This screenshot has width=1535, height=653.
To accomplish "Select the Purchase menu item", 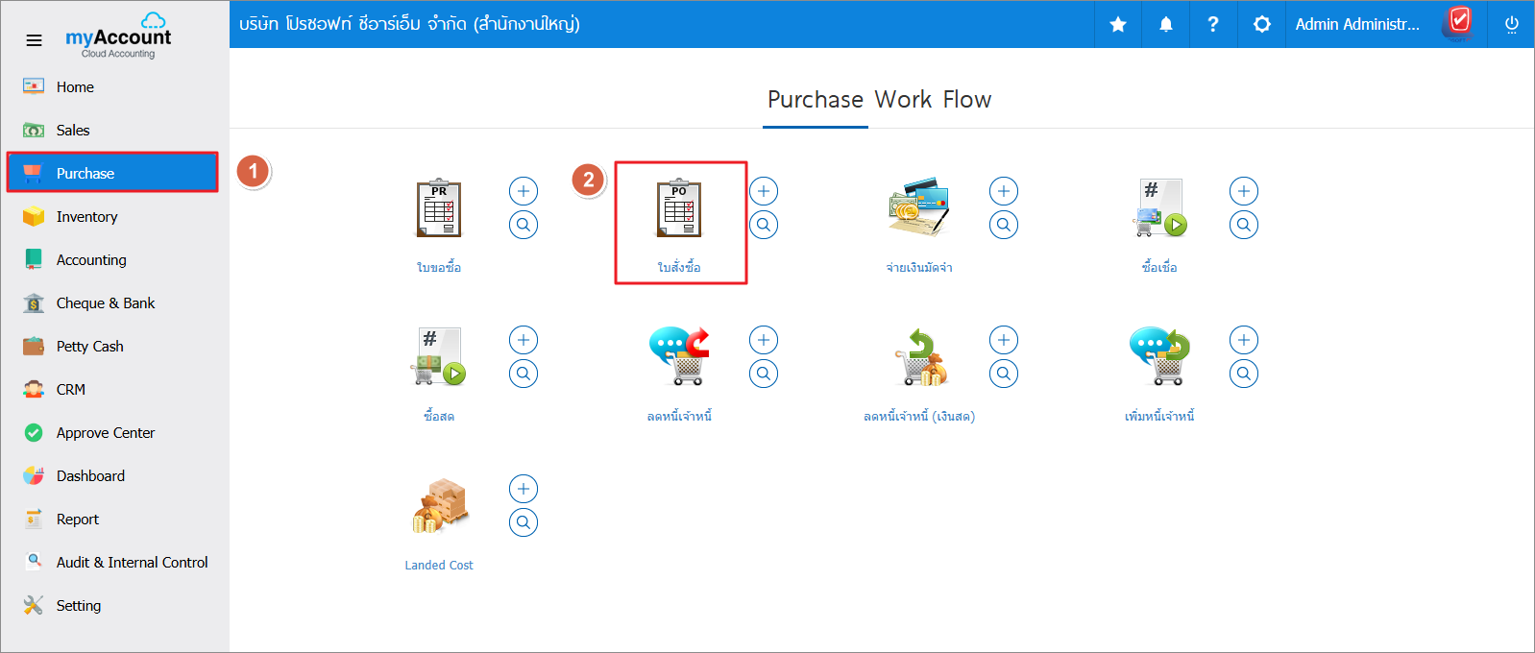I will coord(85,174).
